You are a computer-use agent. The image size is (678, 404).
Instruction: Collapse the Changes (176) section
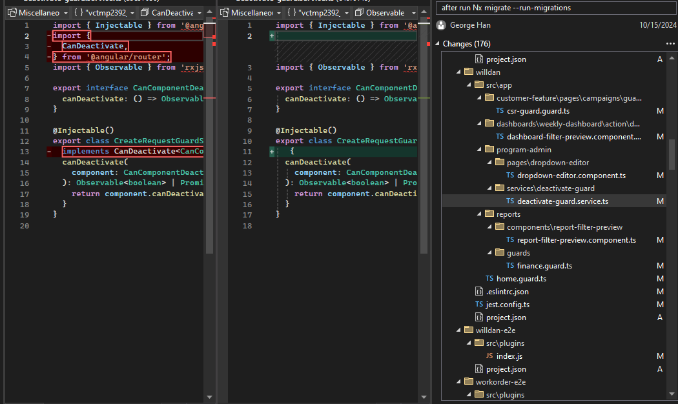point(437,44)
